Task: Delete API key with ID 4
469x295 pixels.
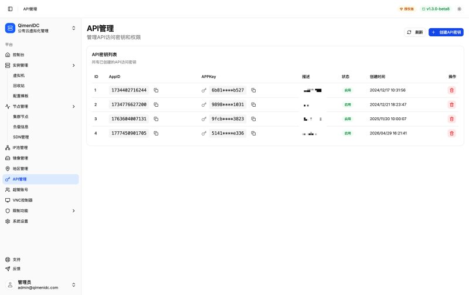Action: [451, 133]
